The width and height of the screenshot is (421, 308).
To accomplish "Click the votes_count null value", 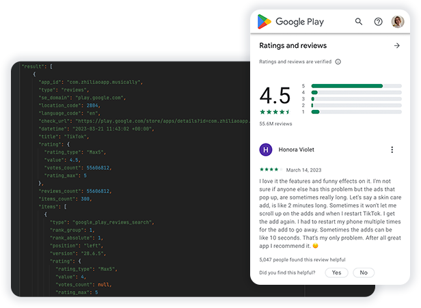I will pyautogui.click(x=103, y=284).
